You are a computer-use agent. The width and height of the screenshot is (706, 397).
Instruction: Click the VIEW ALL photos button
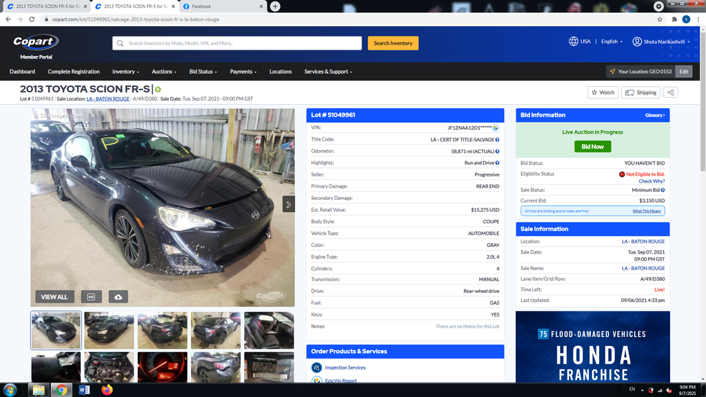pos(54,296)
